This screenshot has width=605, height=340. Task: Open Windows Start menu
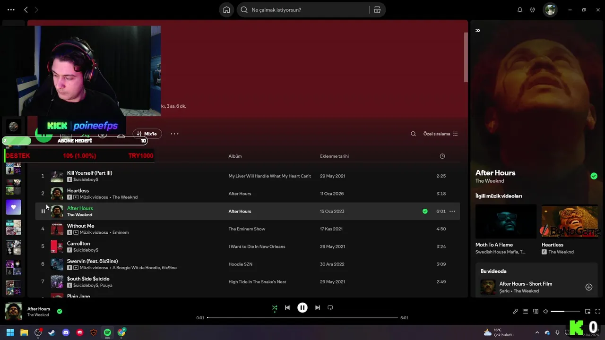[x=10, y=332]
